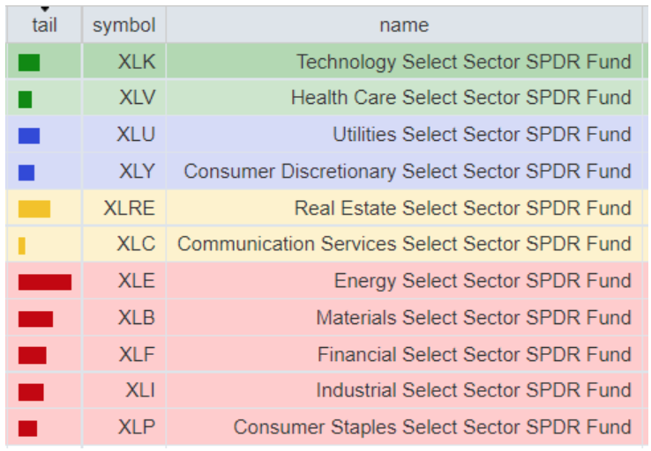Click Health Care Select Sector SPDR Fund
Image resolution: width=651 pixels, height=451 pixels.
click(x=460, y=98)
